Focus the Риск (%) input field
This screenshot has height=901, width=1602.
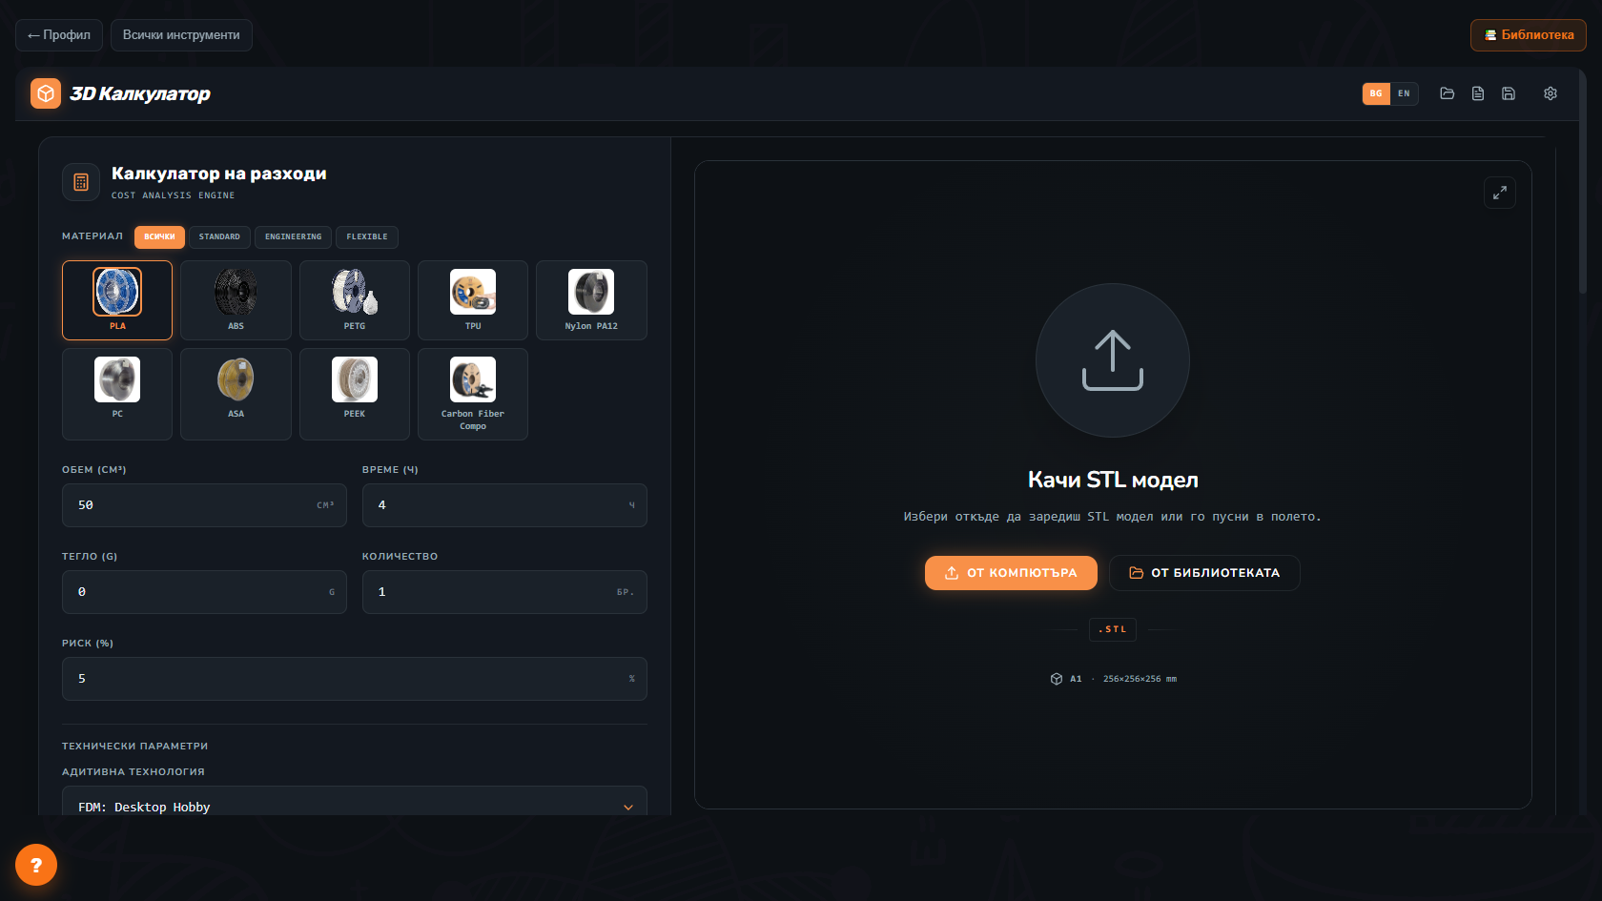tap(355, 679)
